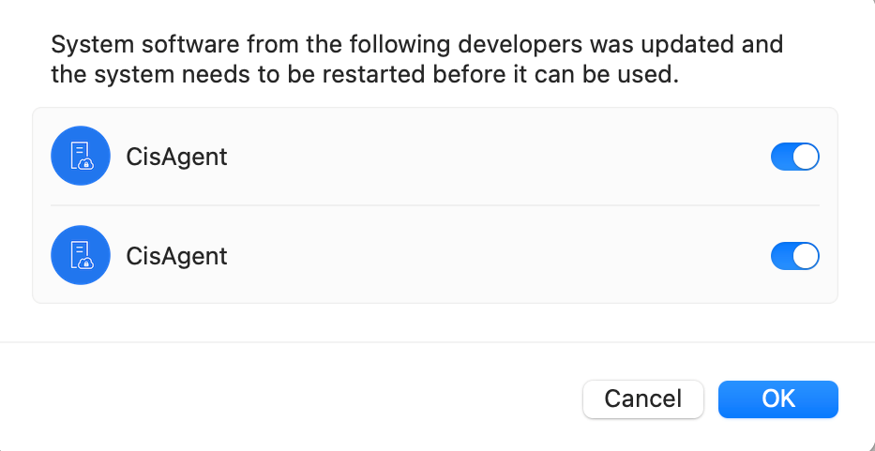Click the white knob on the top toggle
The width and height of the screenshot is (875, 451).
click(806, 157)
